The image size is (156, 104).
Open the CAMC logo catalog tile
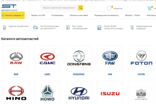pyautogui.click(x=48, y=58)
